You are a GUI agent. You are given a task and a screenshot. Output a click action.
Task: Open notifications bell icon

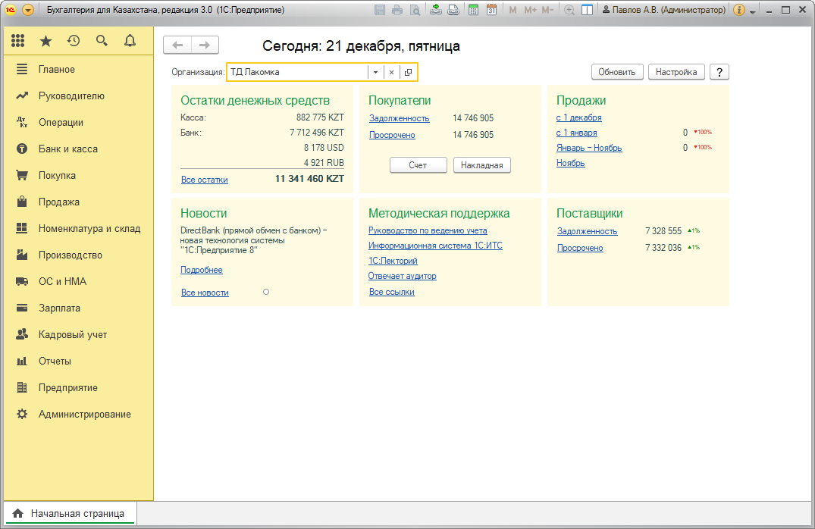(x=130, y=41)
